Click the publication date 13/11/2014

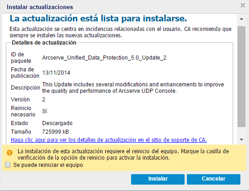pyautogui.click(x=56, y=73)
